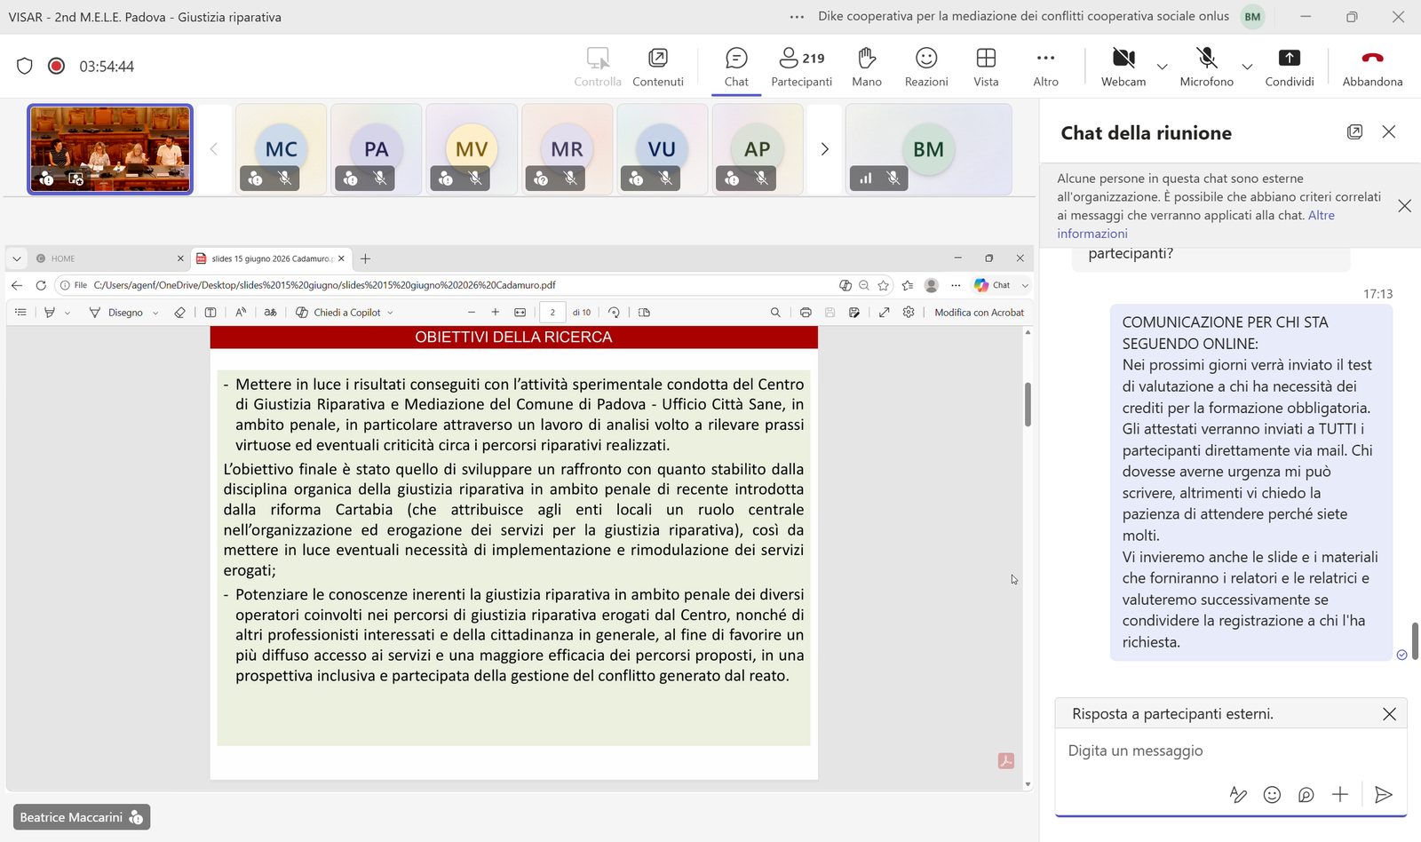
Task: Expand the browser tab list chevron
Action: [16, 258]
